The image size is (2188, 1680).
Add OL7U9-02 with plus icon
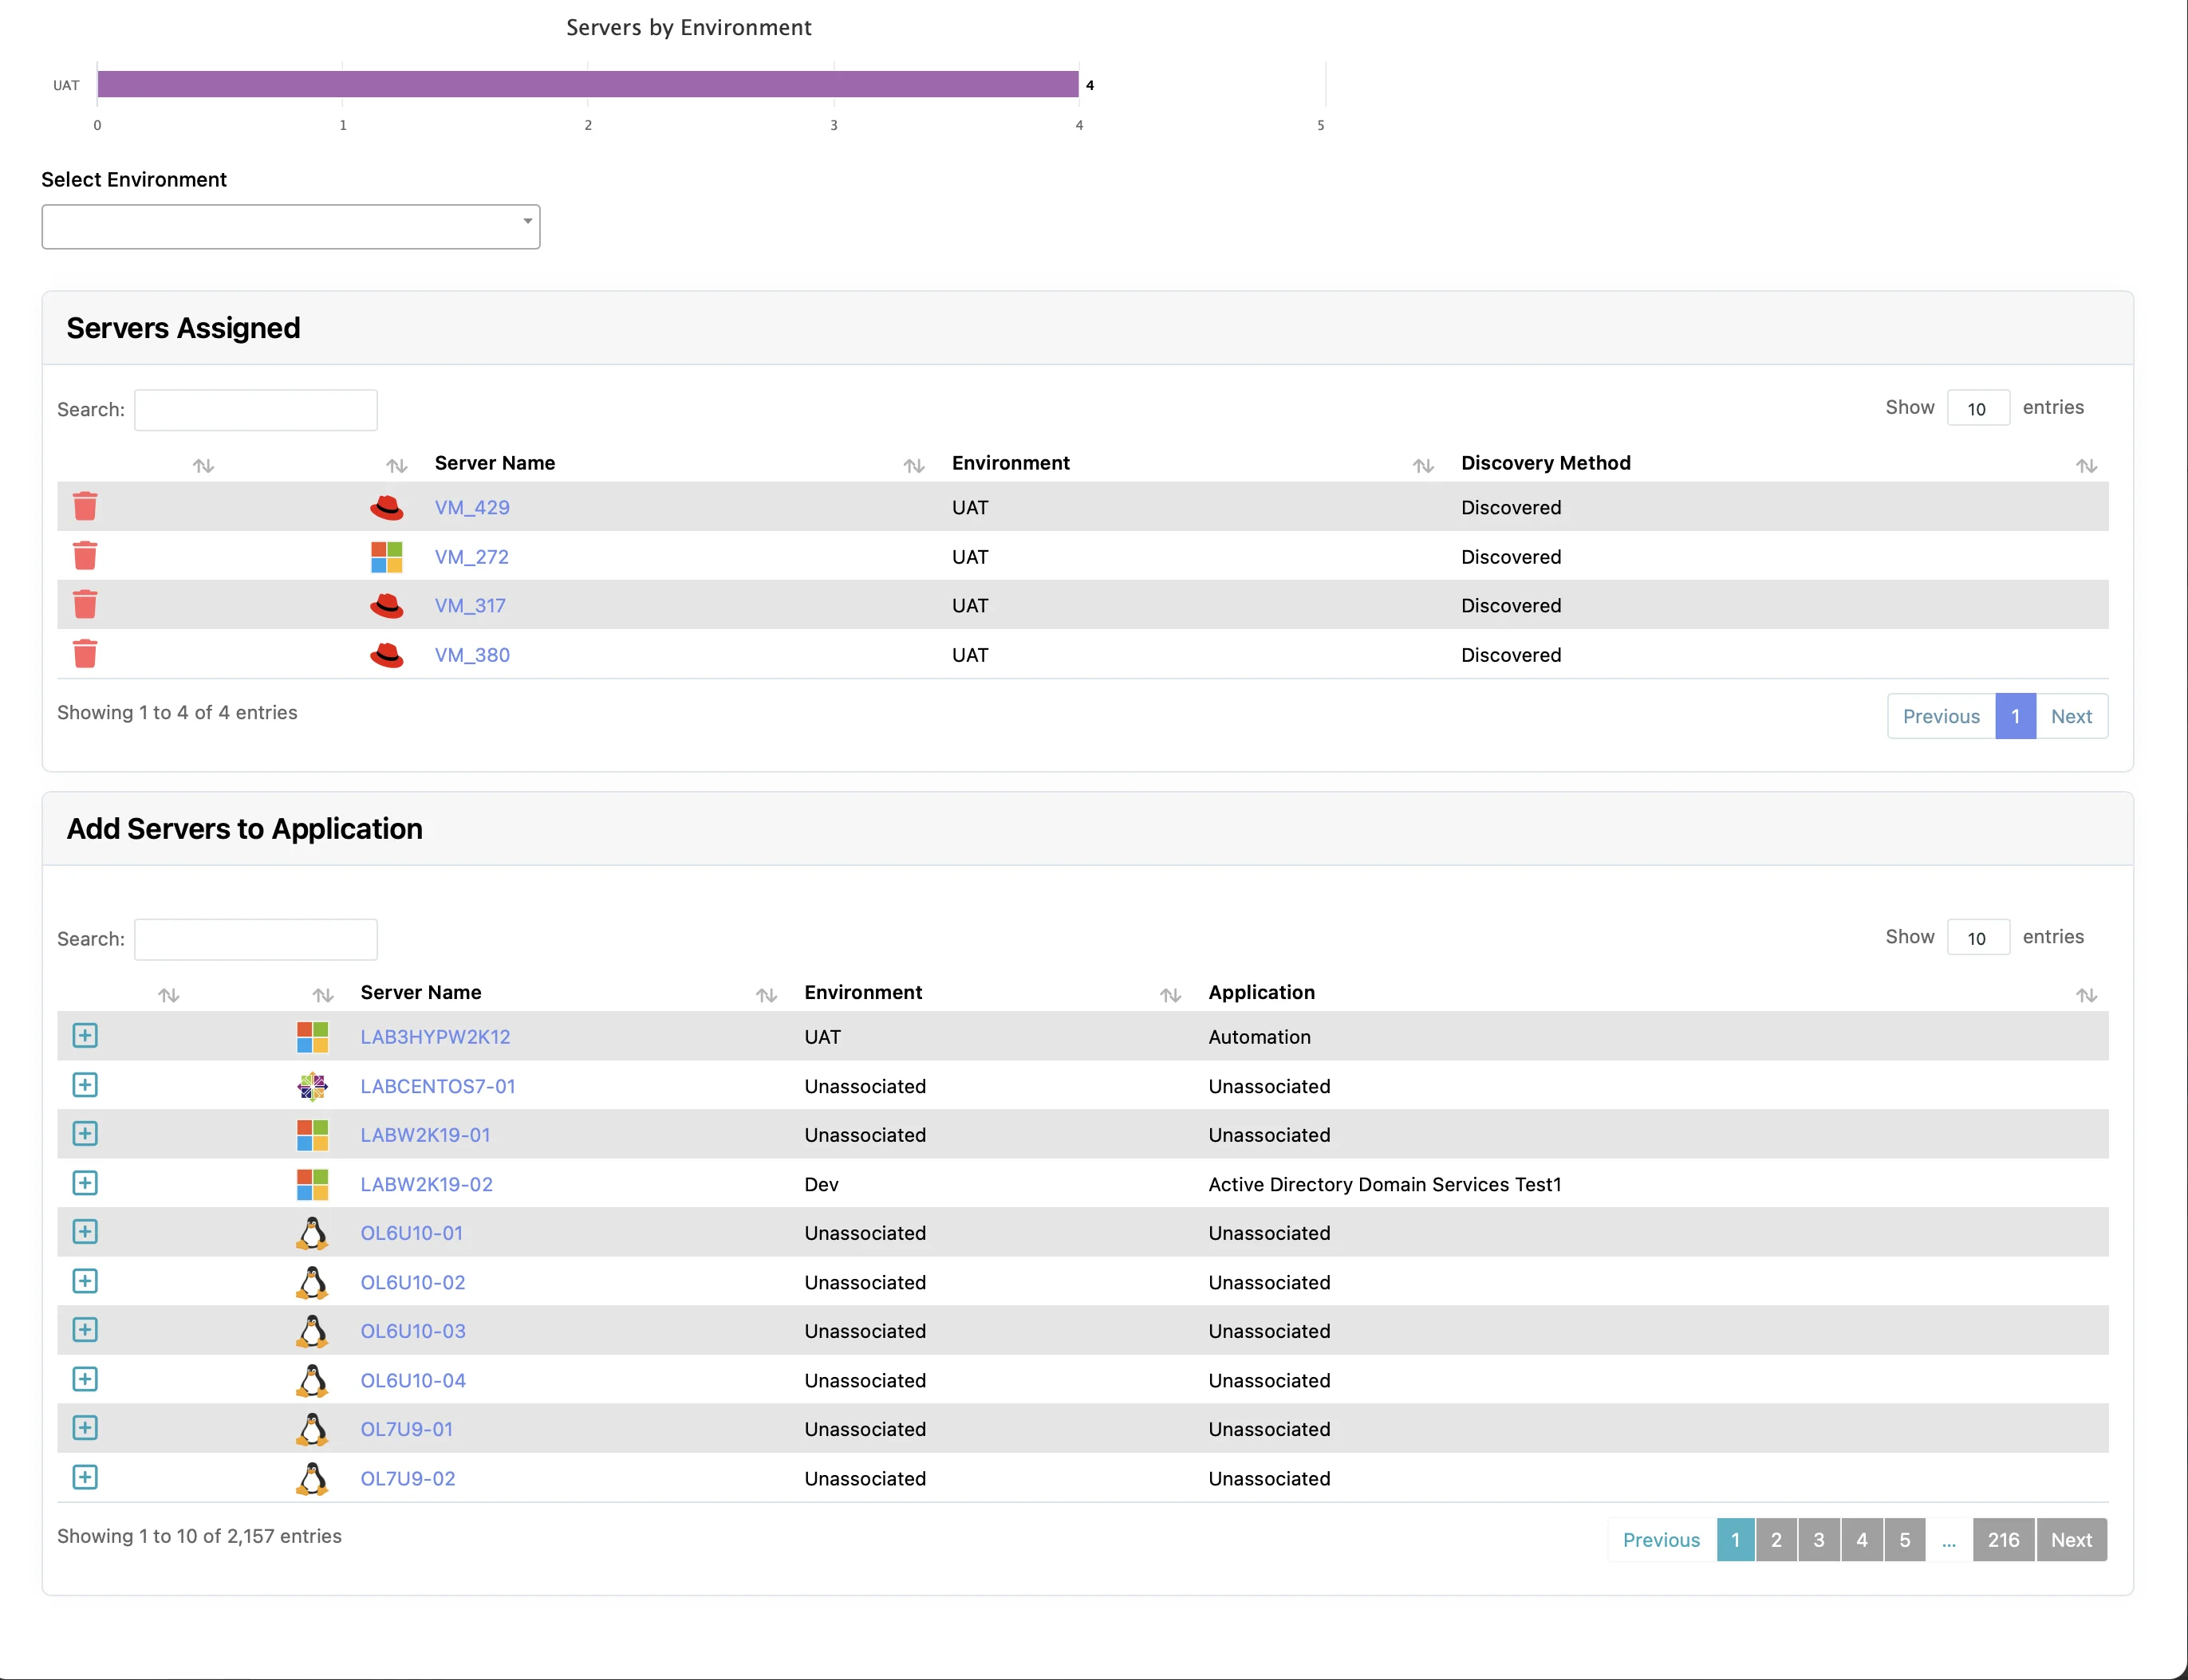(85, 1477)
